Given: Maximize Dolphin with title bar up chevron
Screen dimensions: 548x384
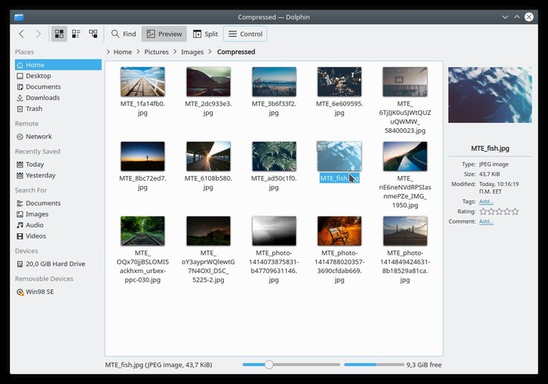Looking at the screenshot, I should coord(517,16).
